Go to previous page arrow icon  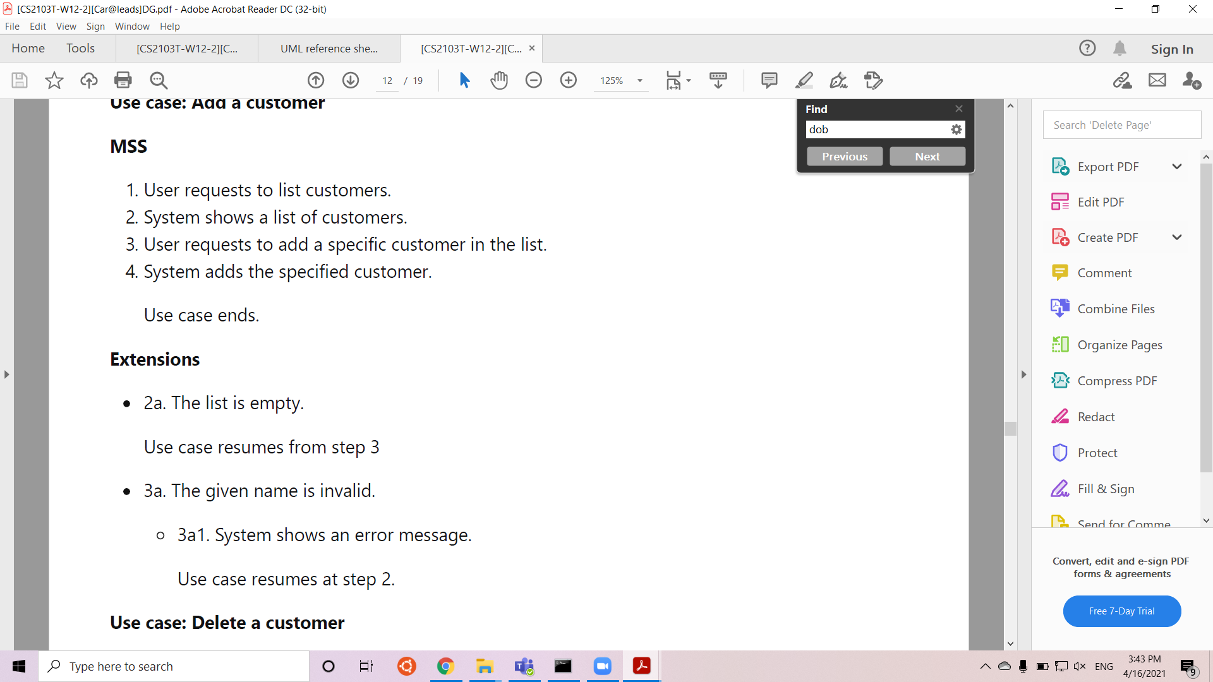point(316,80)
